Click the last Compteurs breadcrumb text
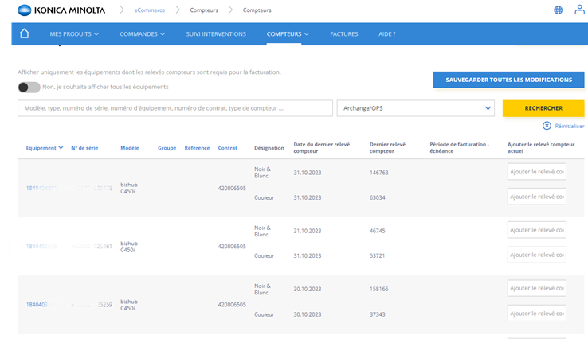Image resolution: width=588 pixels, height=339 pixels. [x=257, y=10]
